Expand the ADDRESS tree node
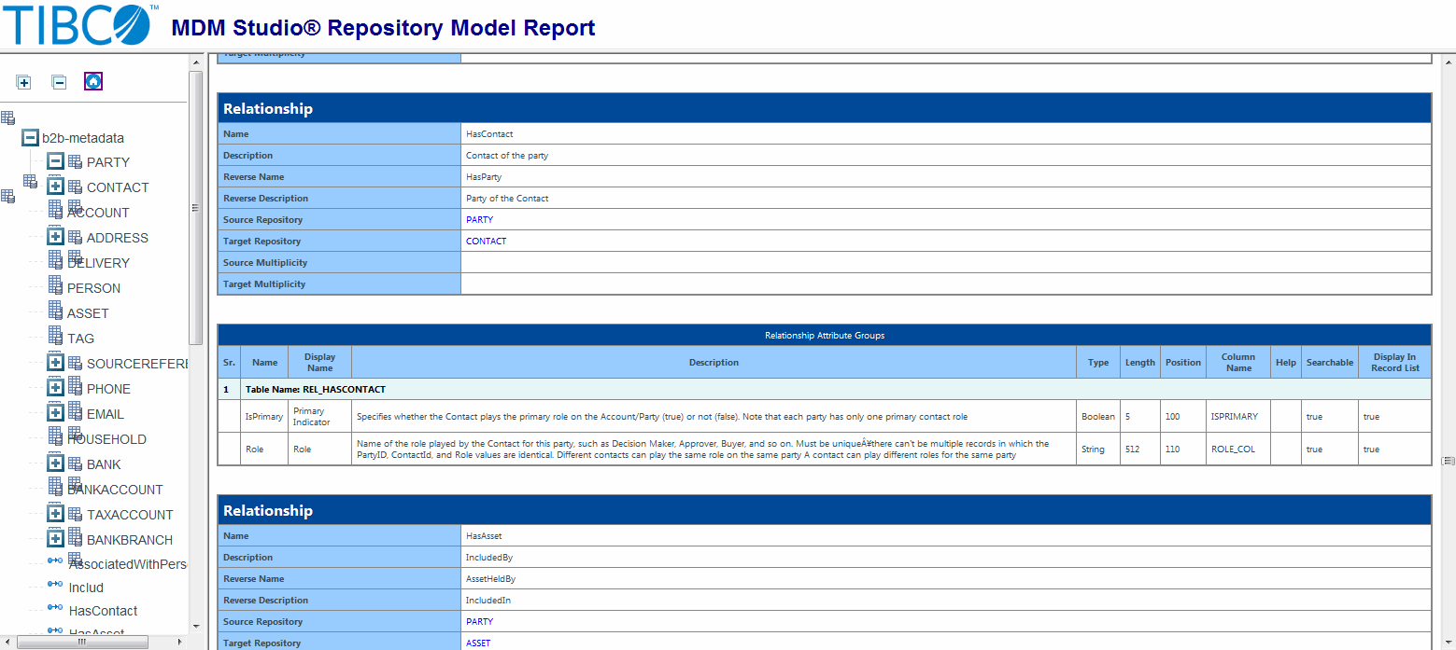 point(56,237)
